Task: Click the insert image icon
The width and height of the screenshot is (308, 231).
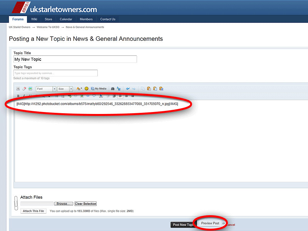Action: pyautogui.click(x=82, y=96)
